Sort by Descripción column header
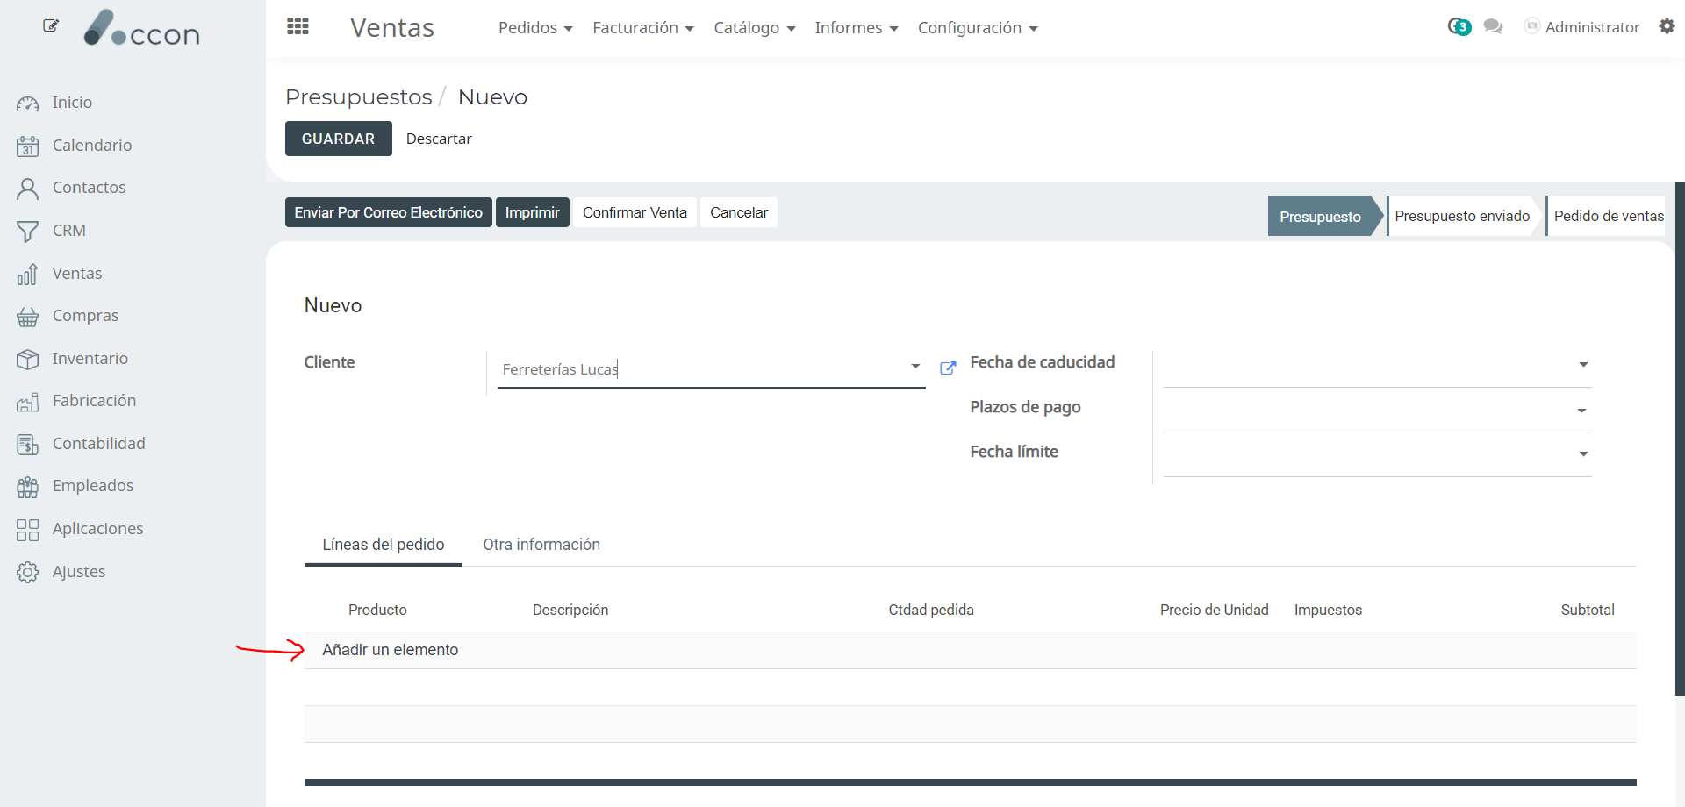The width and height of the screenshot is (1685, 807). (x=570, y=610)
